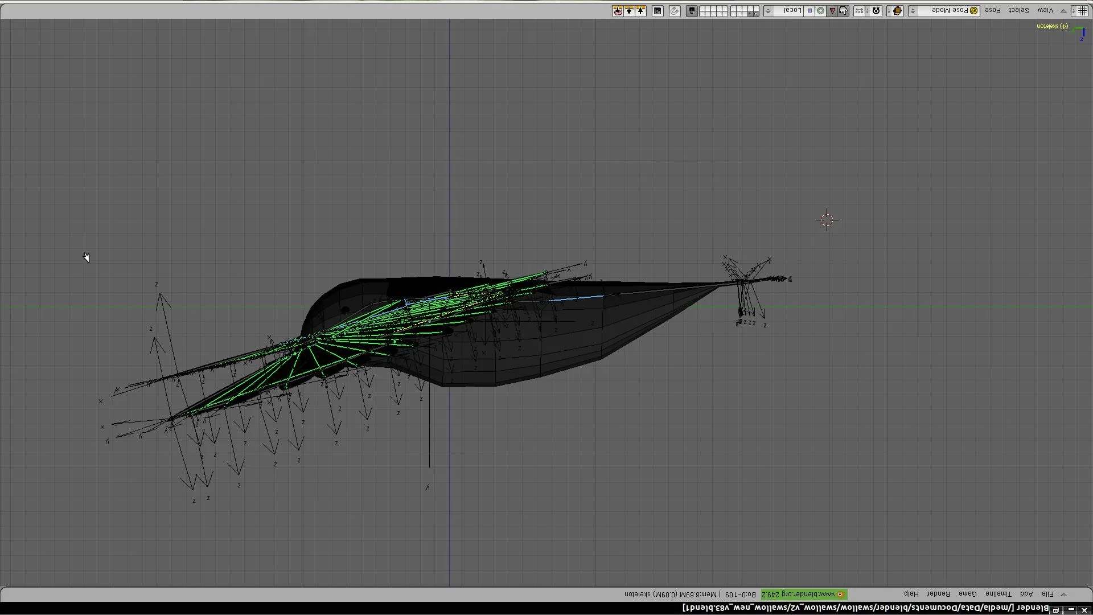Click the Blender logo beside www.blender.org

click(x=841, y=594)
